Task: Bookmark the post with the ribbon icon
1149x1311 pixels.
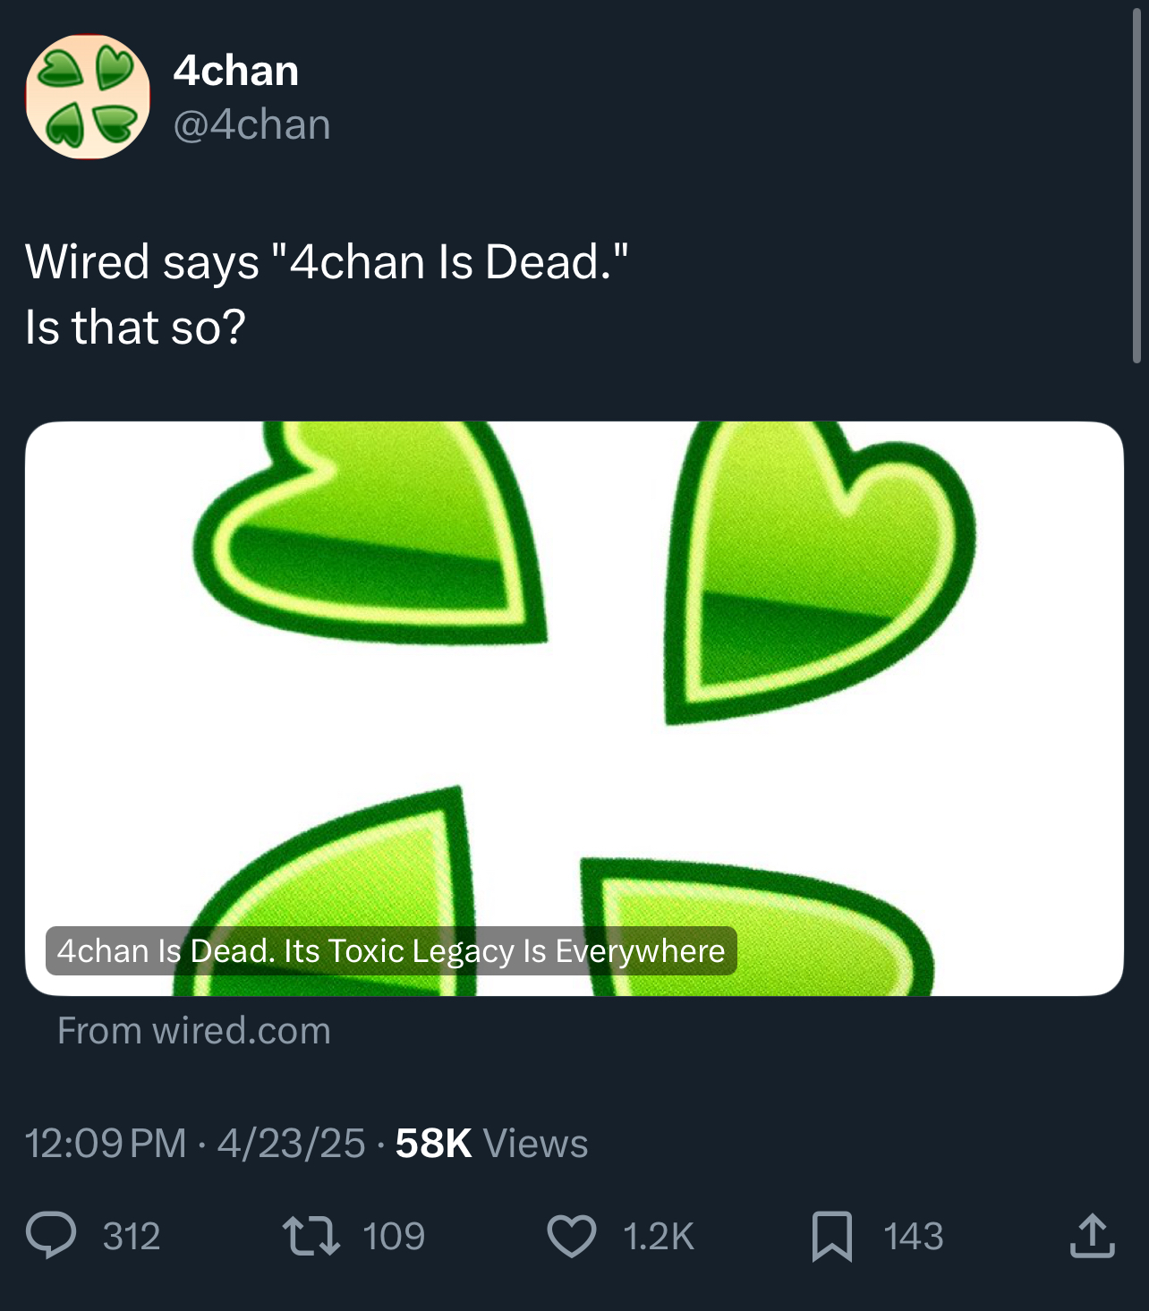Action: click(x=831, y=1236)
